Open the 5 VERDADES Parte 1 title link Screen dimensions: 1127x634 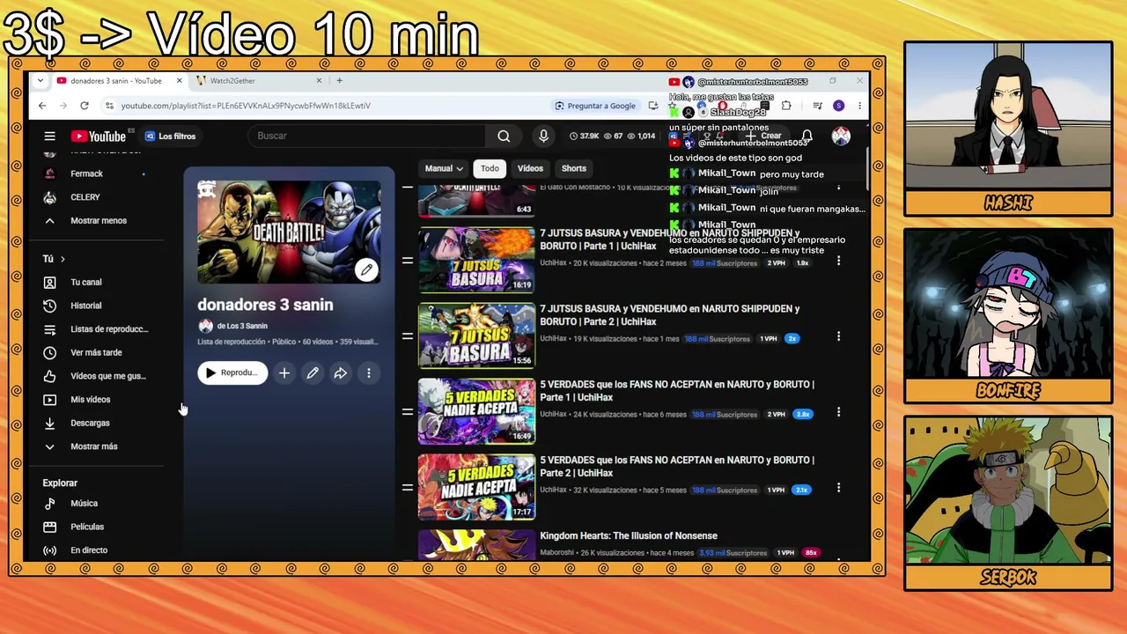click(x=677, y=391)
